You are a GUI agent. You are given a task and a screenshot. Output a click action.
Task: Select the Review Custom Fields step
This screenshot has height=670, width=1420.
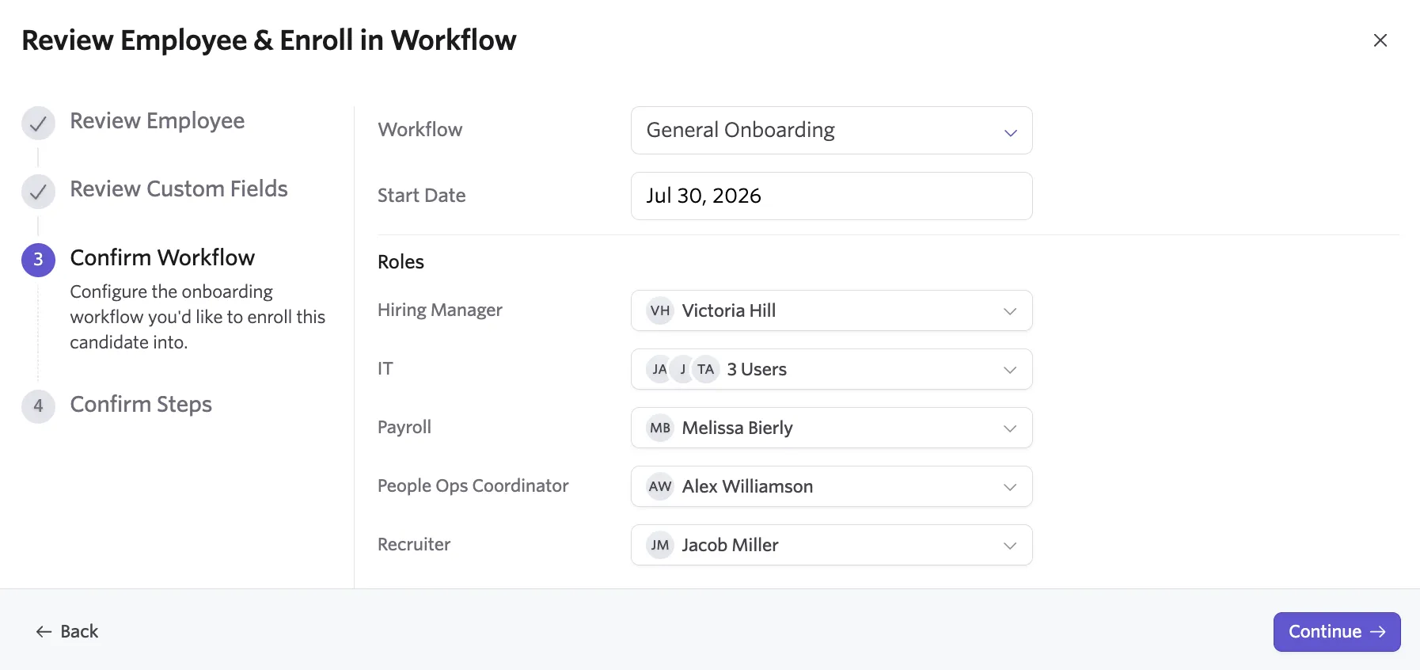click(179, 189)
